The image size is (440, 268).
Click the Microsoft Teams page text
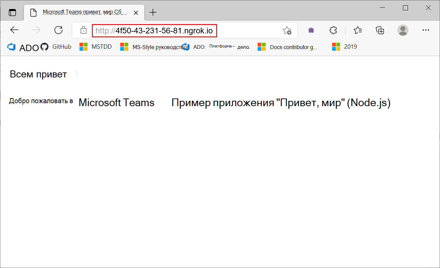pos(117,102)
